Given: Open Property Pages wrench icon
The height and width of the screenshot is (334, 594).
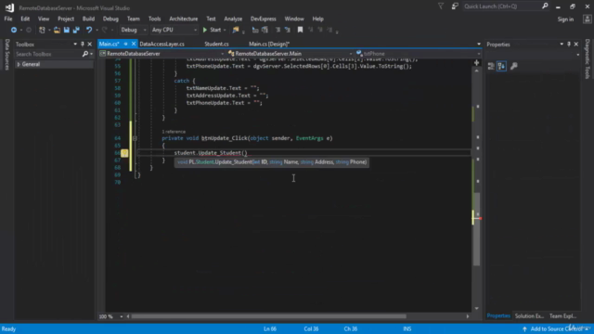Looking at the screenshot, I should pos(513,66).
